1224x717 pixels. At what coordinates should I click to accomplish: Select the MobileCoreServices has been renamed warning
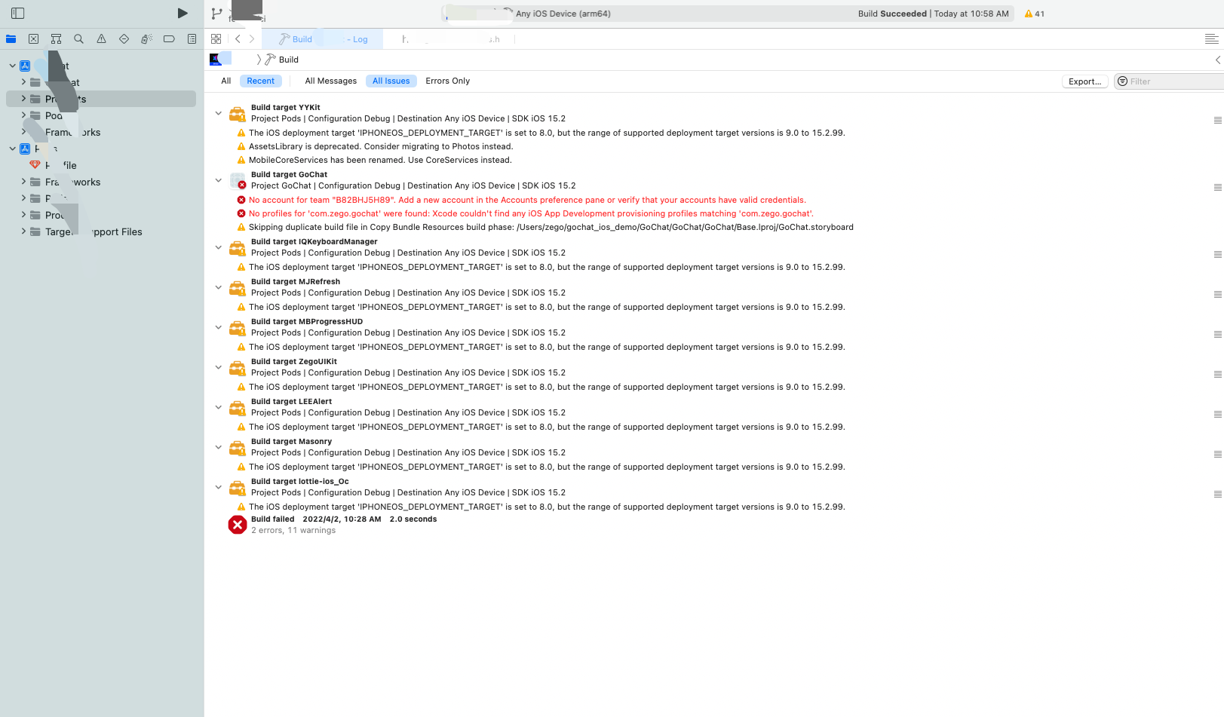coord(380,160)
